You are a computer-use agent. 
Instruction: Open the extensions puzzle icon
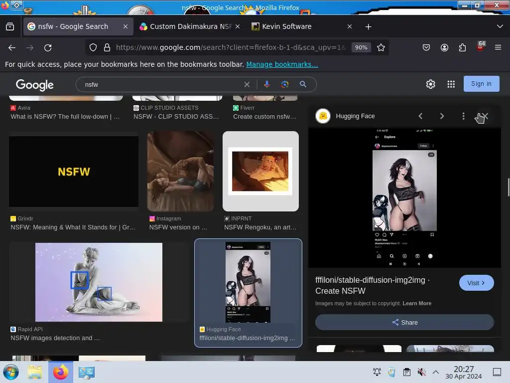462,47
